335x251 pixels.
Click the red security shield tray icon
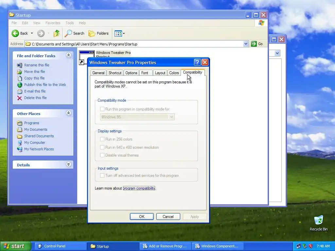coord(311,246)
